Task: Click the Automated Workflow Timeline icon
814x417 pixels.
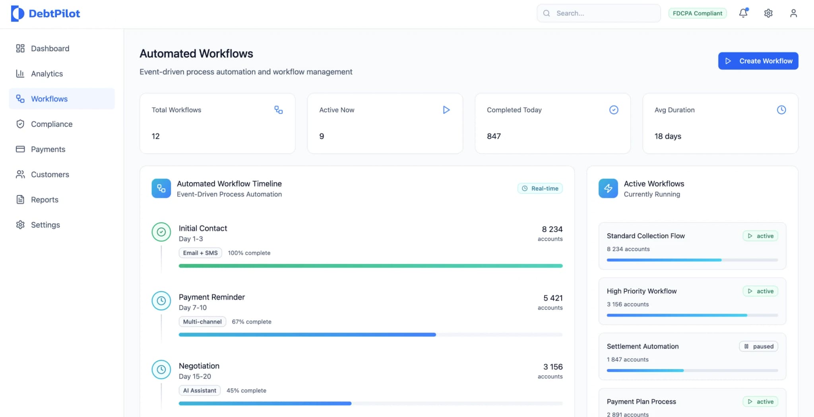Action: click(161, 188)
